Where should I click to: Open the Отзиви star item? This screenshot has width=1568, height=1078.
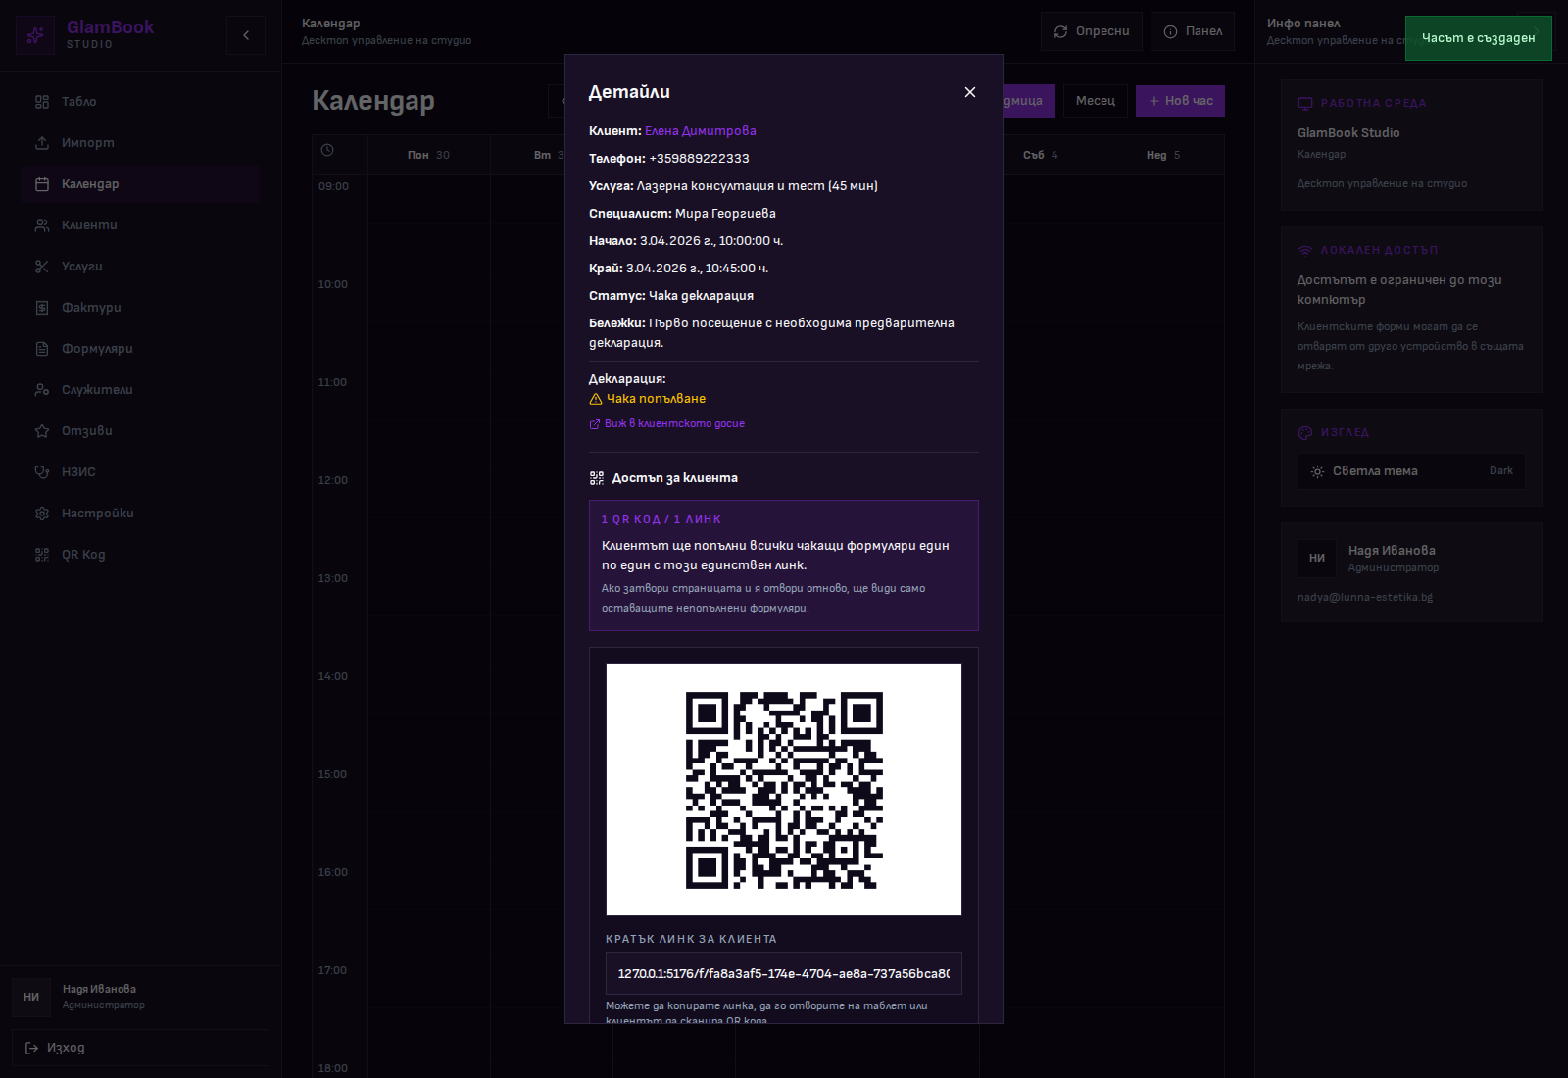pos(86,431)
